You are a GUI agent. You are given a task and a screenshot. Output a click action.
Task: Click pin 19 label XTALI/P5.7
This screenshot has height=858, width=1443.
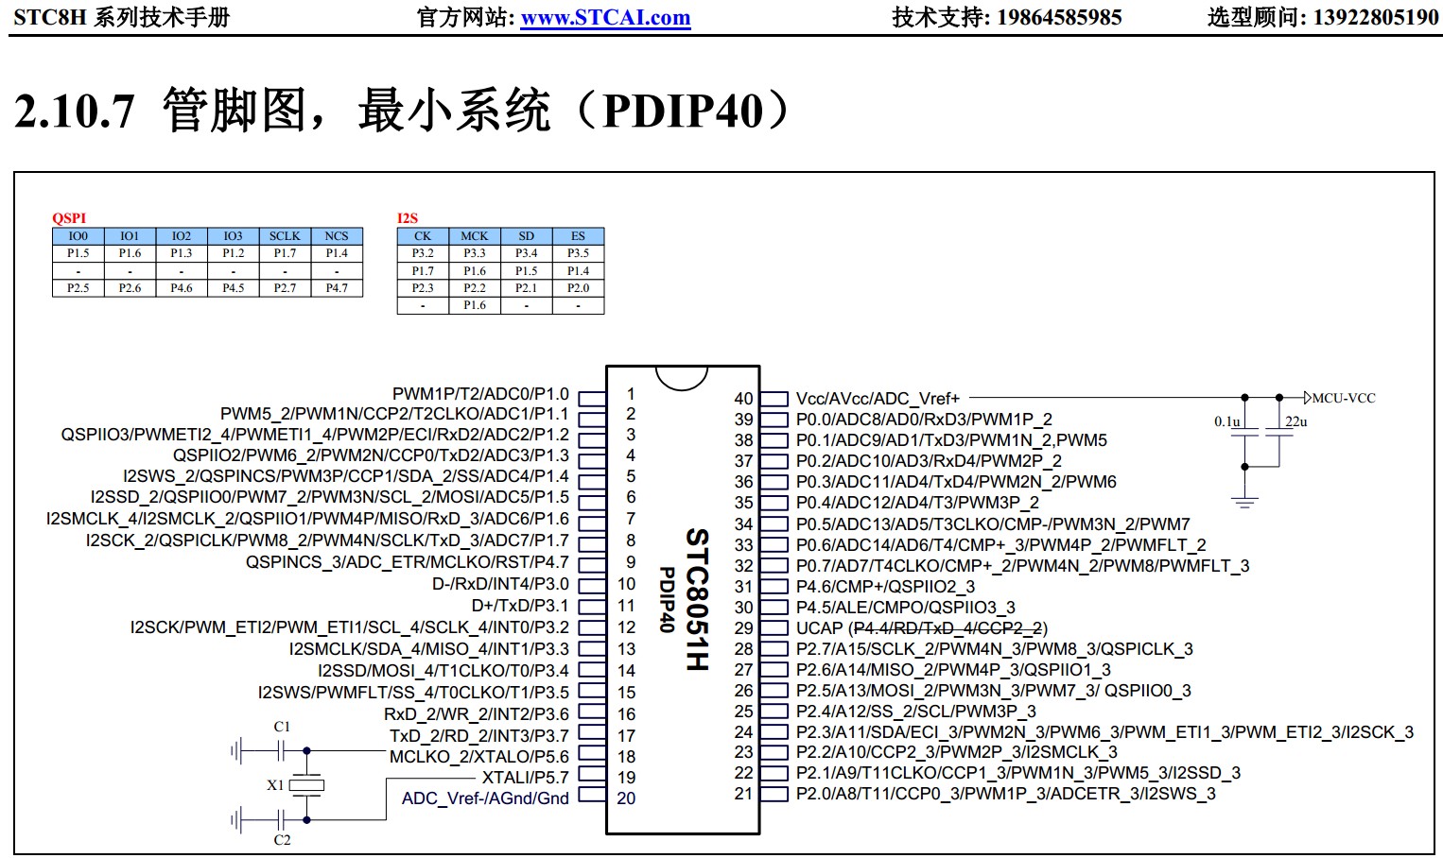525,778
